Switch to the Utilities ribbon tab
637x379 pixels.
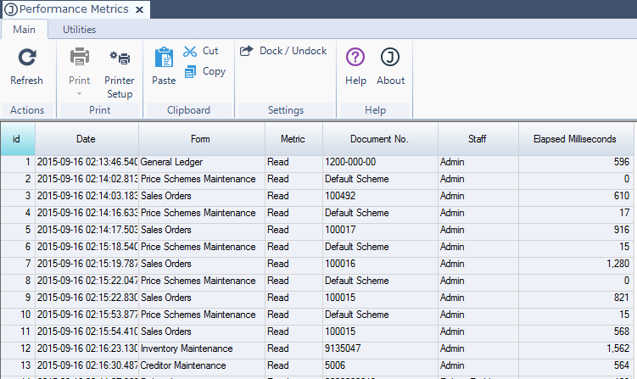point(80,30)
